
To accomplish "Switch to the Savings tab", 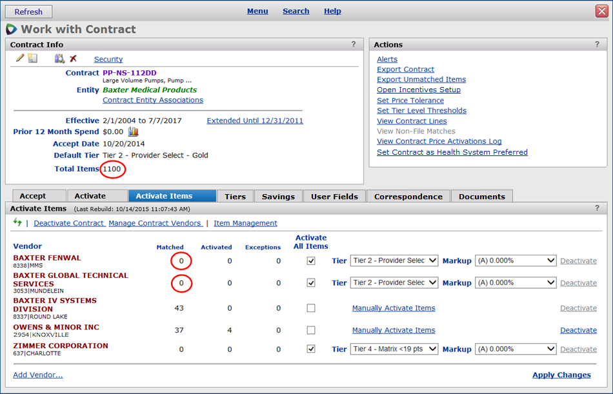I will [278, 196].
